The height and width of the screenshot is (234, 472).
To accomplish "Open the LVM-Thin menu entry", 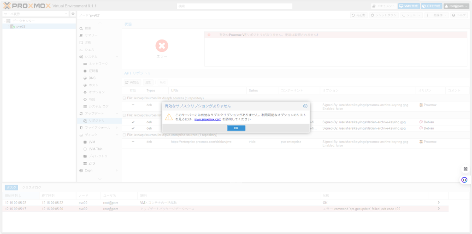I will [x=95, y=149].
